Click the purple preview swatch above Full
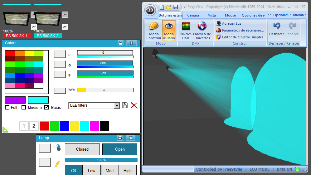This screenshot has height=175, width=311. point(15,100)
